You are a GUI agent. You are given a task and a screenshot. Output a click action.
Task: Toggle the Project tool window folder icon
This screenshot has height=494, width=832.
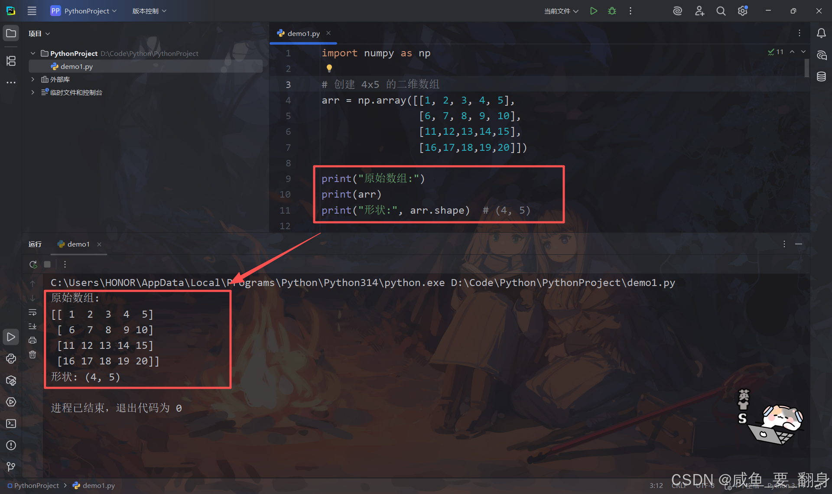pyautogui.click(x=11, y=33)
